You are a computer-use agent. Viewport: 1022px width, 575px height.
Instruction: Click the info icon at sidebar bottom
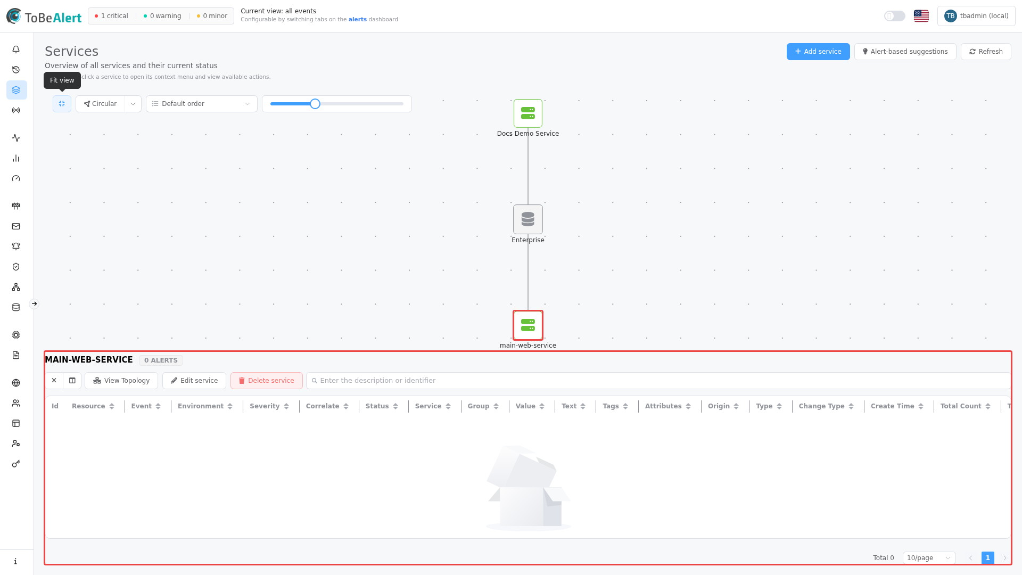pyautogui.click(x=16, y=561)
